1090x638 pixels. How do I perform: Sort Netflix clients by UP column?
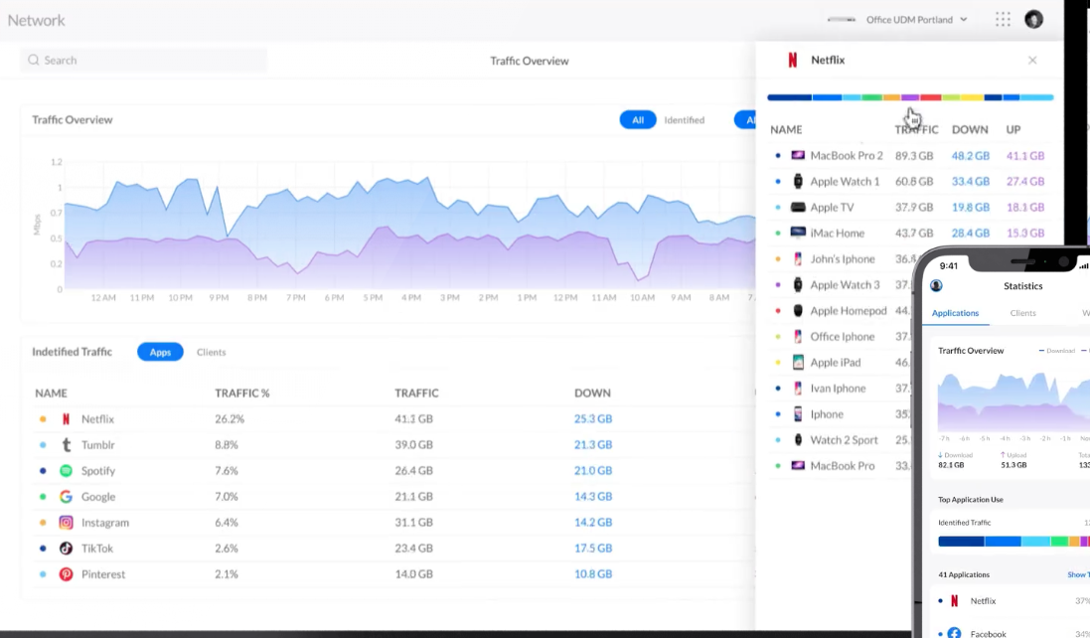point(1012,130)
